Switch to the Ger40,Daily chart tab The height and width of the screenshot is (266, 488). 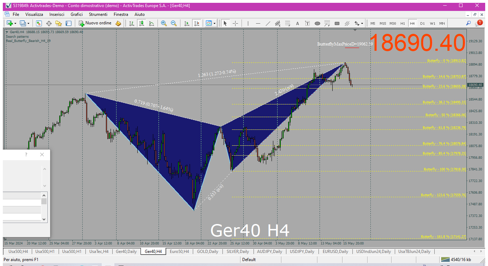coord(126,252)
